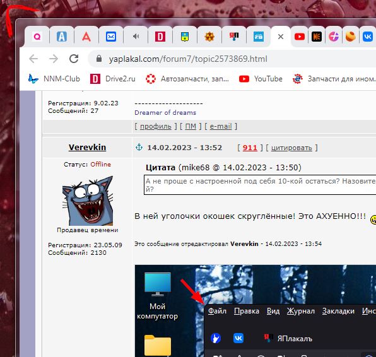
Task: Click the Сообщений: 2130 text
Action: click(77, 253)
